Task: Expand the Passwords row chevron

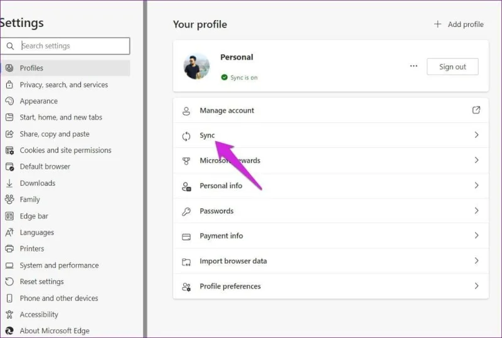Action: (476, 211)
